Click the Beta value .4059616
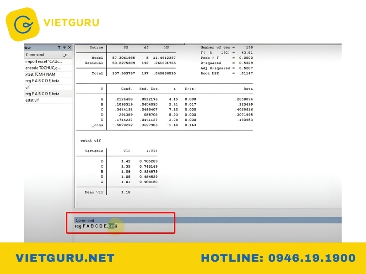The image size is (366, 274). tap(245, 110)
